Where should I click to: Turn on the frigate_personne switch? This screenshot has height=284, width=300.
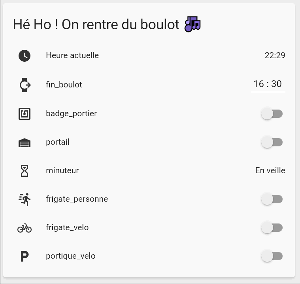pyautogui.click(x=272, y=199)
